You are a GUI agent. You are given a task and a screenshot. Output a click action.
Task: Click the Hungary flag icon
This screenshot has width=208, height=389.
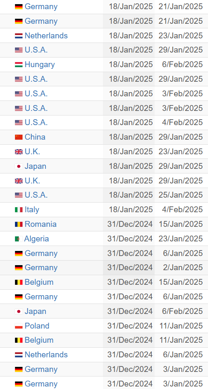click(x=19, y=65)
